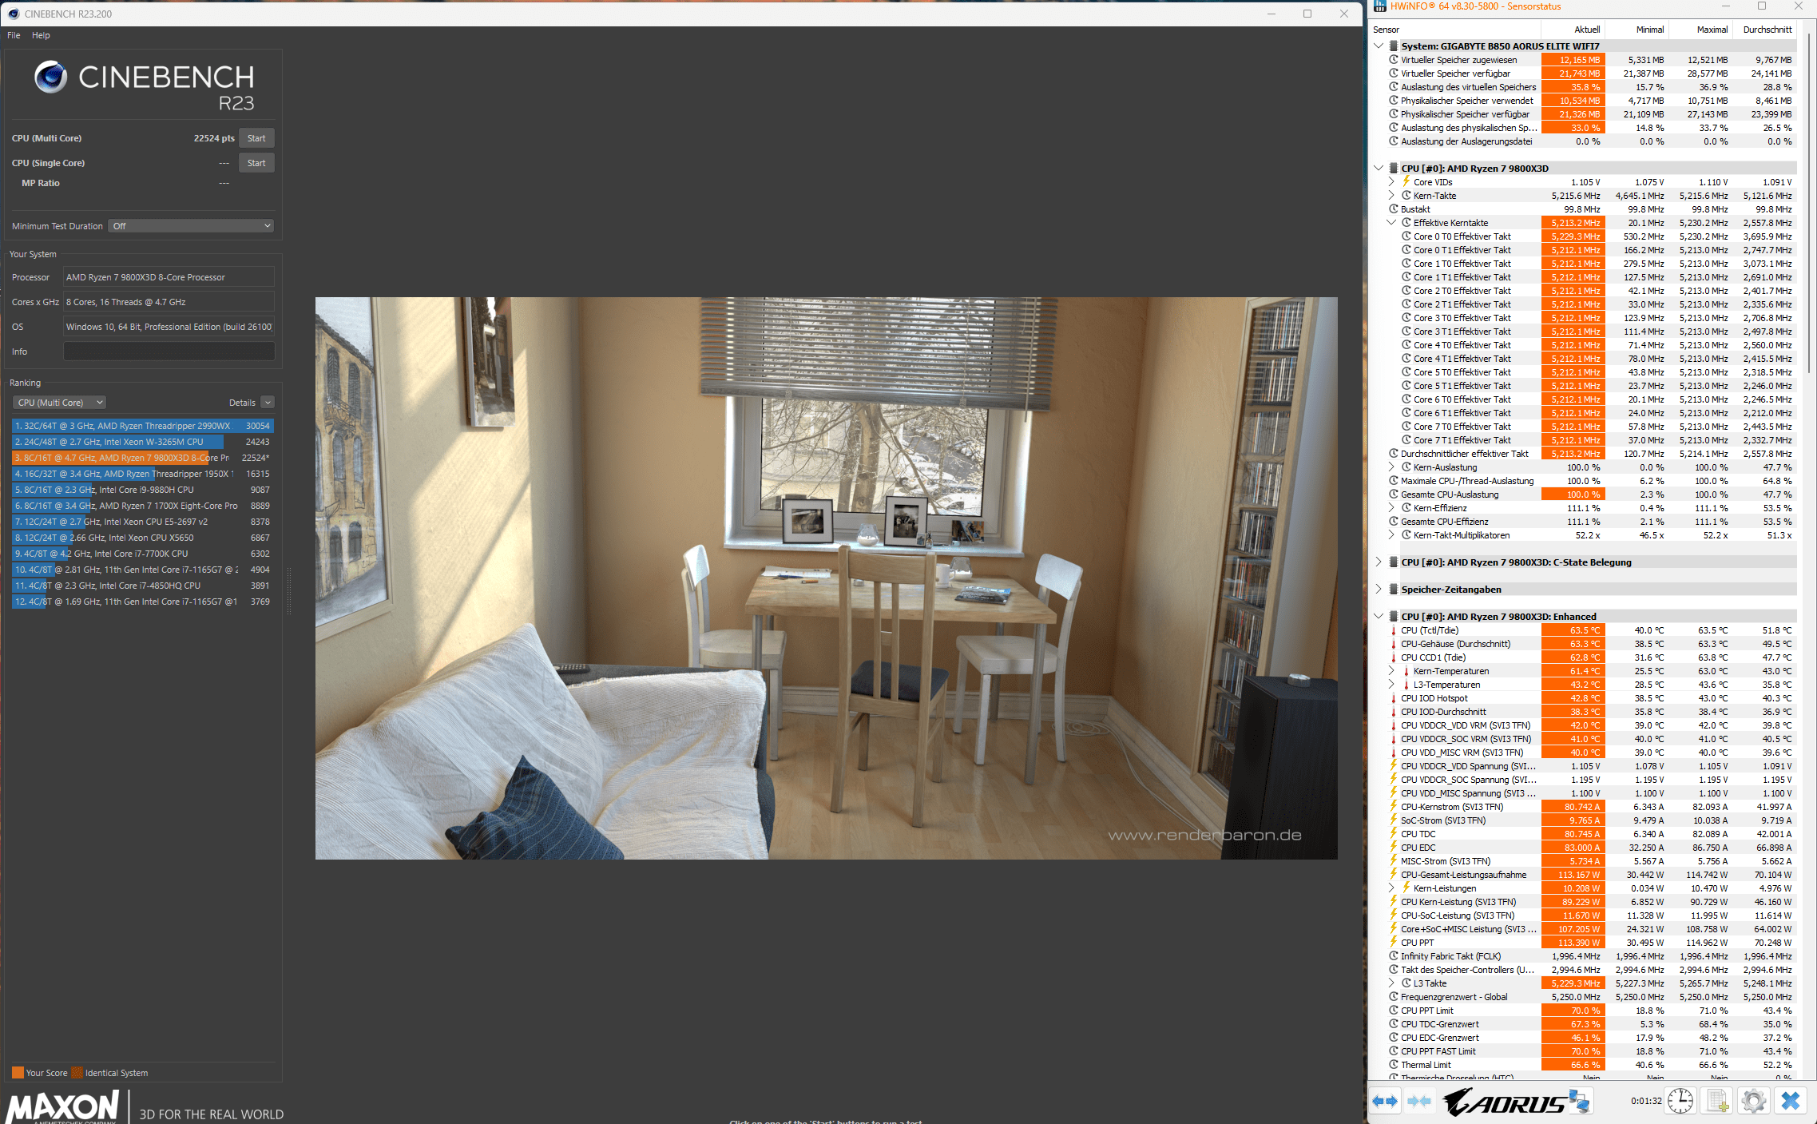Screen dimensions: 1817x1124
Task: Start logging with the sheet-plus icon
Action: click(x=1717, y=1101)
